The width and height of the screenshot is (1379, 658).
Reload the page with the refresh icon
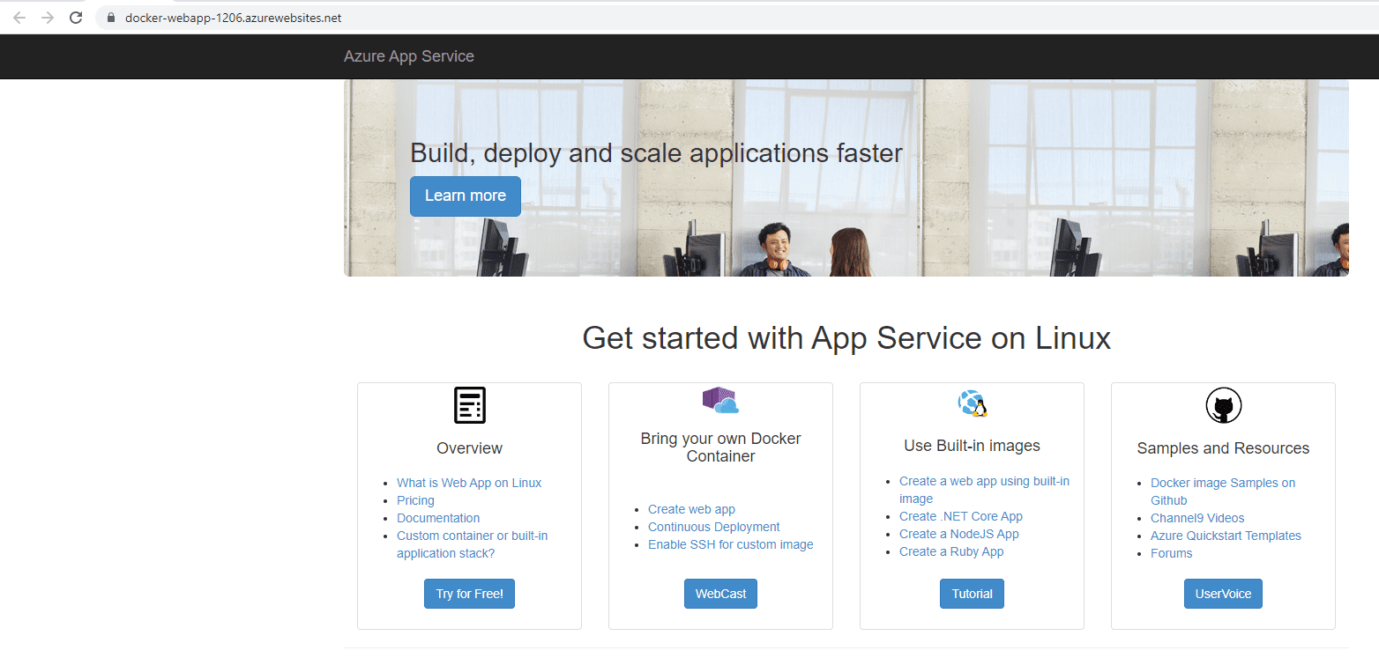(x=77, y=18)
